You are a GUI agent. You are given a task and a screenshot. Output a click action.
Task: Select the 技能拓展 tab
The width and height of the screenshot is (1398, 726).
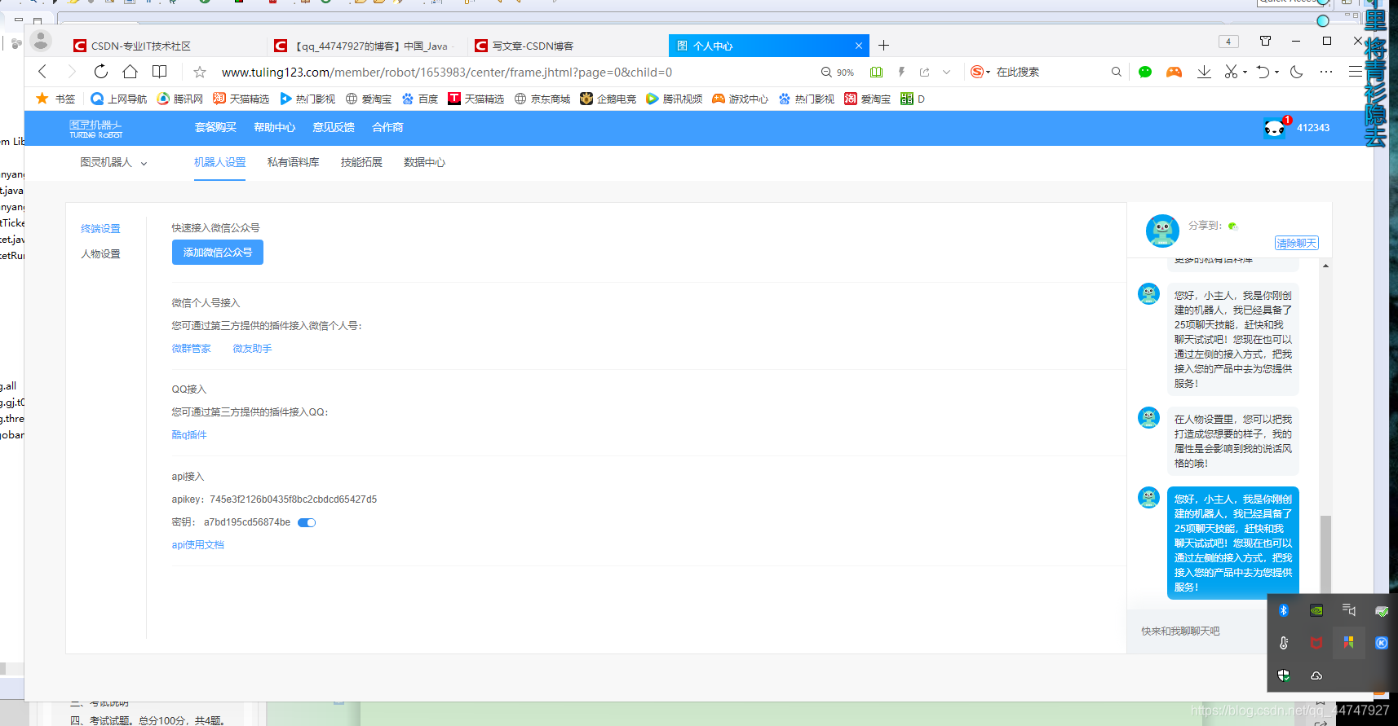pos(361,162)
